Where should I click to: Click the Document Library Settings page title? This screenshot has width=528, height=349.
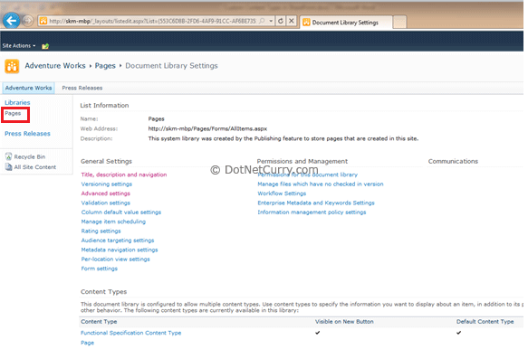[x=171, y=66]
